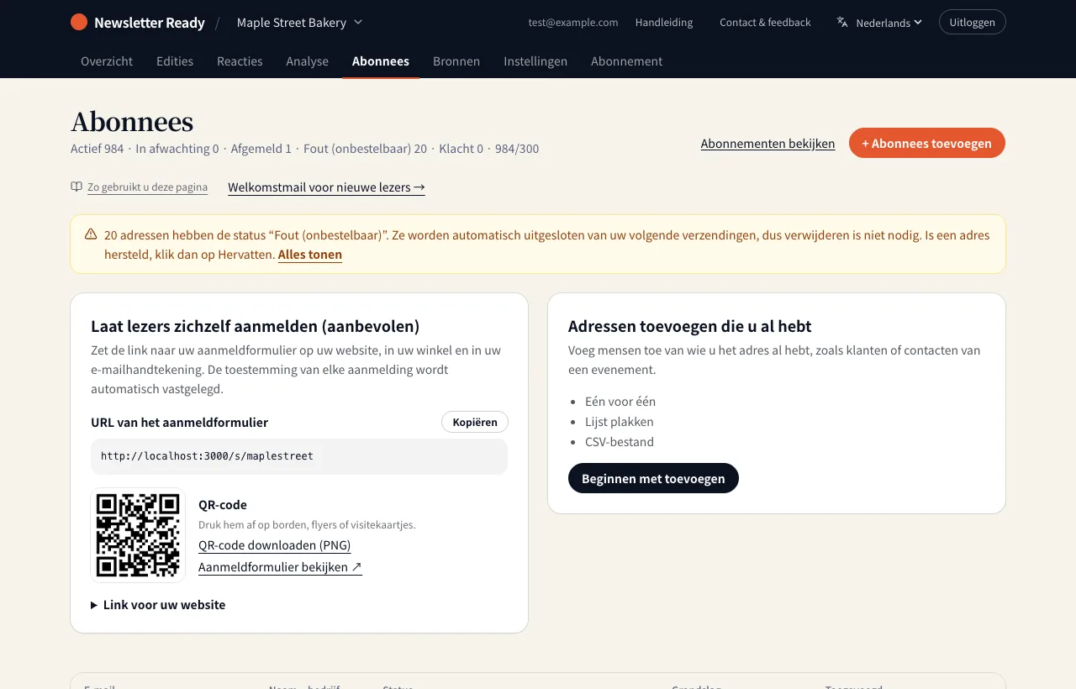Screen dimensions: 1076x689
Task: Copy the signup form URL with Kopiëren
Action: pos(475,422)
